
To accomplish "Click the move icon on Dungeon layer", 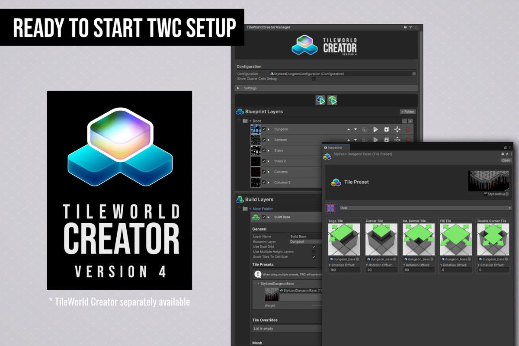I will [397, 129].
